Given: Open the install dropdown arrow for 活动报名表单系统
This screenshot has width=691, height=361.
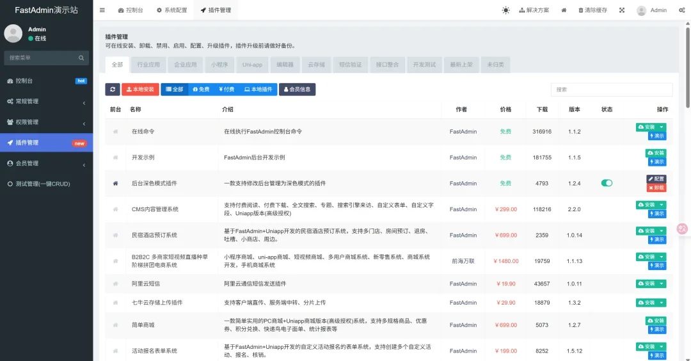Looking at the screenshot, I should (662, 346).
